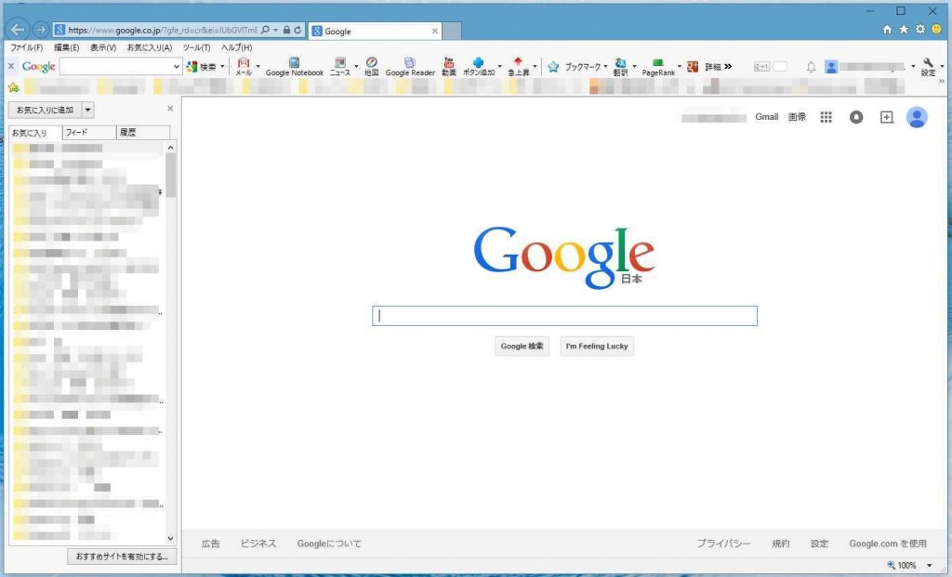Open Google notifications circle icon on page
Image resolution: width=952 pixels, height=577 pixels.
pos(856,117)
